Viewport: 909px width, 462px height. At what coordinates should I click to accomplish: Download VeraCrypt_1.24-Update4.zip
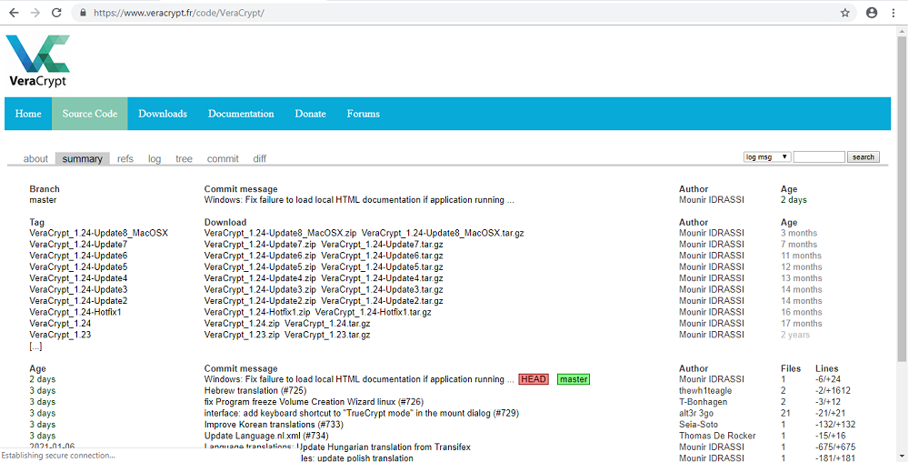260,278
